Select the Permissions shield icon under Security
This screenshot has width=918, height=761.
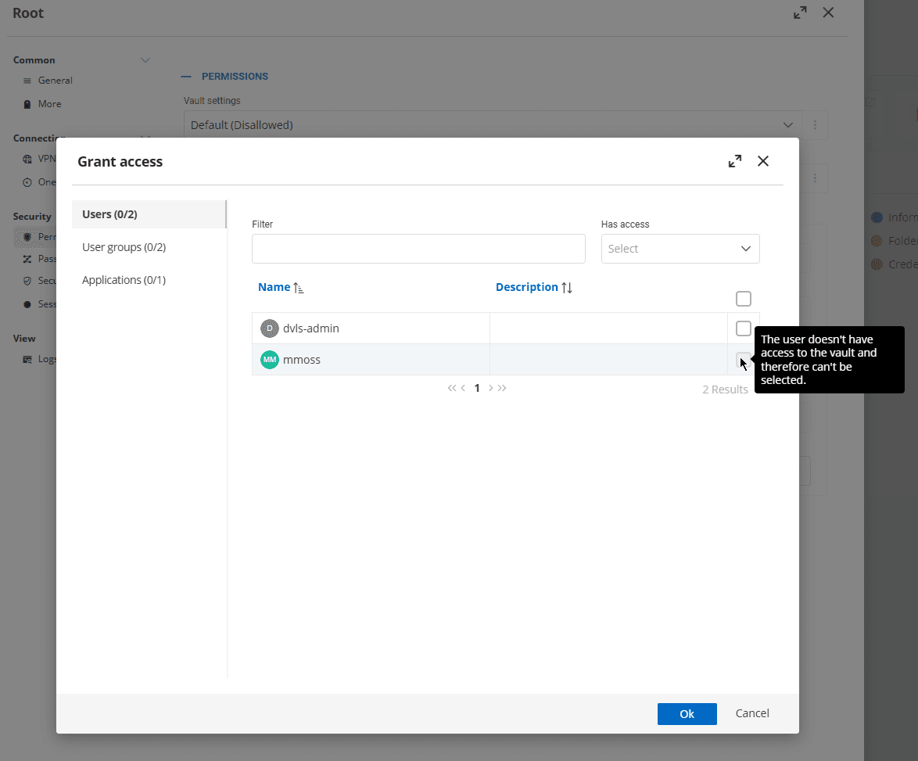click(x=27, y=236)
